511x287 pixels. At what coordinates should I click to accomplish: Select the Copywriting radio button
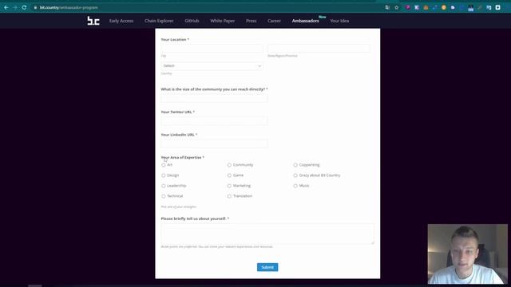click(x=295, y=165)
